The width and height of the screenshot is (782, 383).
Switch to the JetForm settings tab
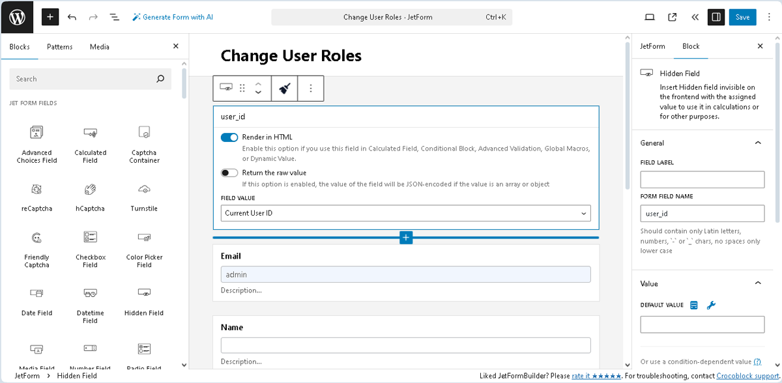point(652,46)
